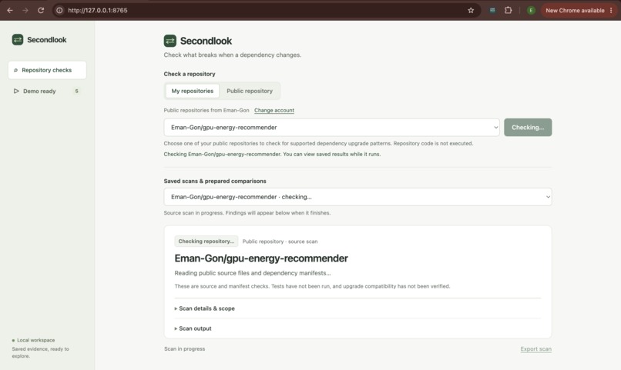Click the Secondlook logo icon in main header

click(x=170, y=41)
